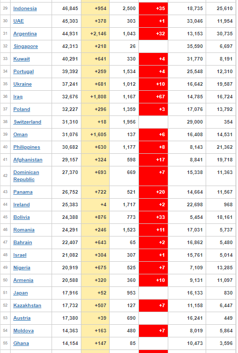
Task: Open the Indonesia country link
Action: click(x=25, y=9)
